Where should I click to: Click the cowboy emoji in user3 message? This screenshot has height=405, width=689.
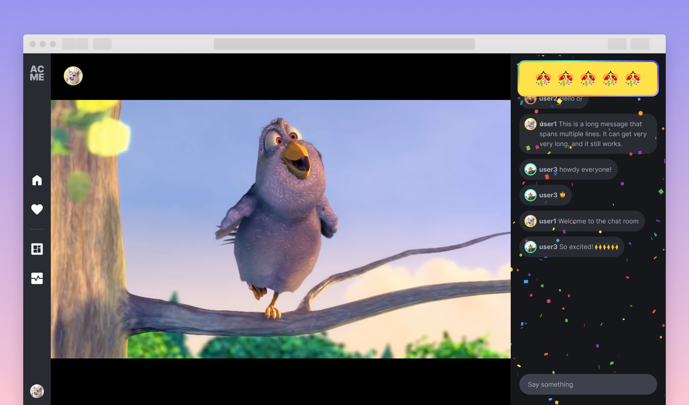click(x=562, y=195)
